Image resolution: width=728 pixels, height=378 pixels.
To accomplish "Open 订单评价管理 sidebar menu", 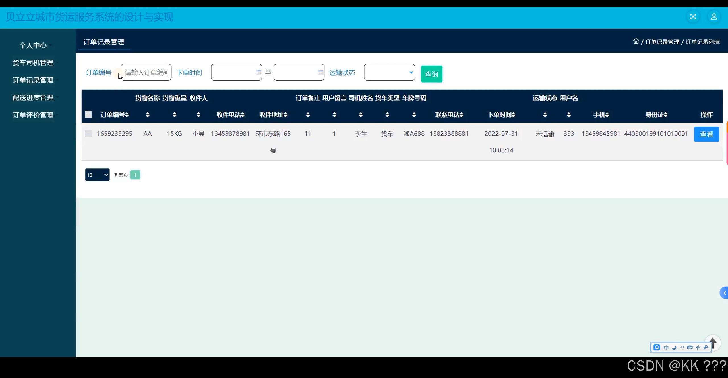I will (33, 115).
